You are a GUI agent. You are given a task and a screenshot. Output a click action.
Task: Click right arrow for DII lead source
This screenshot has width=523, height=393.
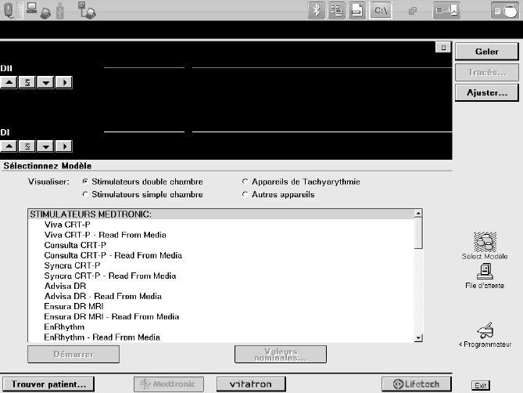click(x=64, y=82)
